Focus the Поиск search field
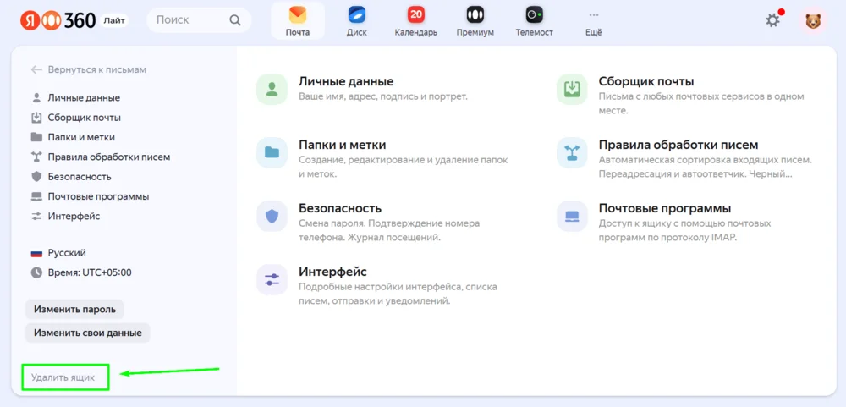The image size is (846, 407). pyautogui.click(x=199, y=20)
